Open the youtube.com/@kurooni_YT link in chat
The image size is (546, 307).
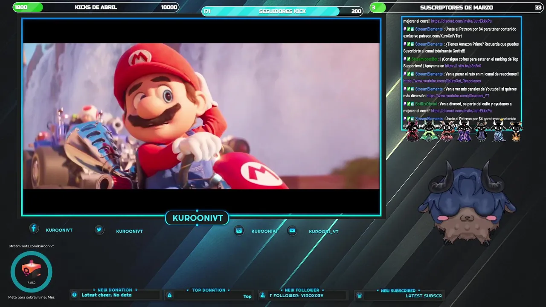click(x=458, y=96)
